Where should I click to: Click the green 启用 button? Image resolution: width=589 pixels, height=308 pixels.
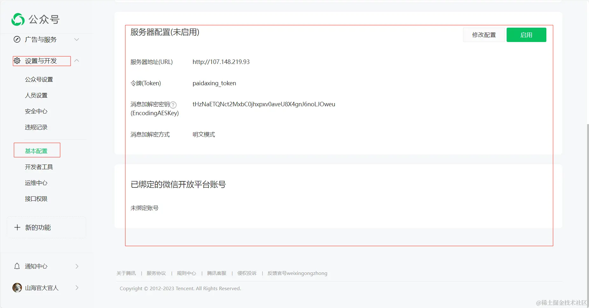(526, 35)
